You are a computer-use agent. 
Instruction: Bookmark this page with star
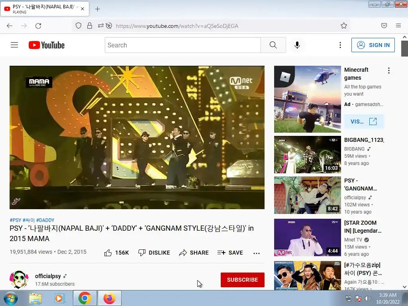pos(344,26)
